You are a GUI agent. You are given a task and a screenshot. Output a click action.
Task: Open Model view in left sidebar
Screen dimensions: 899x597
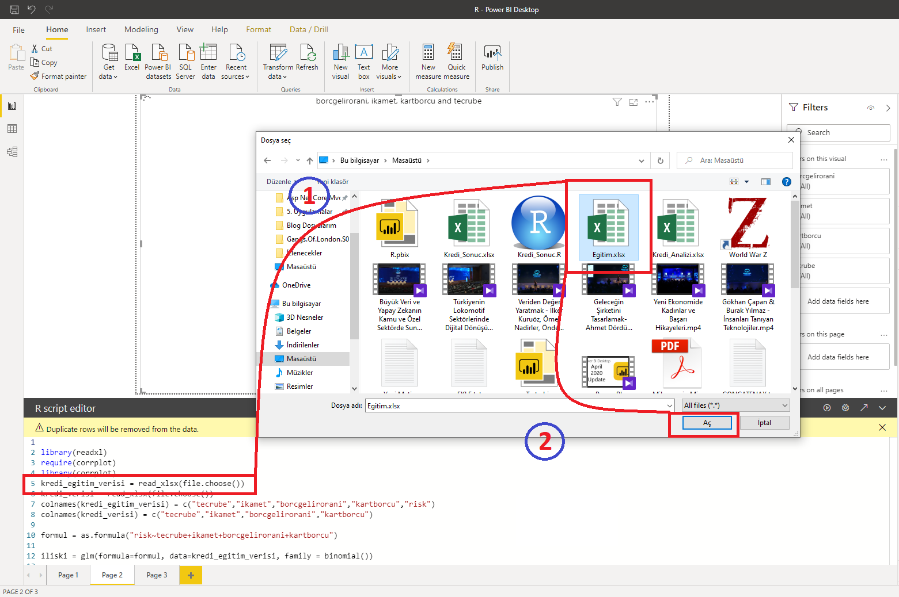pos(12,152)
